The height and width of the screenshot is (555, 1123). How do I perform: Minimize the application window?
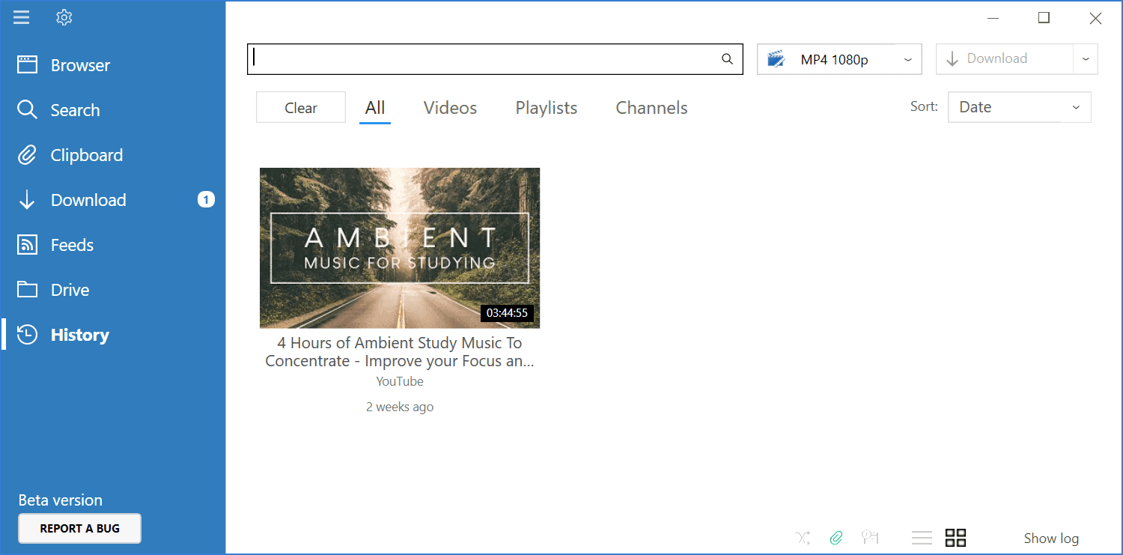pos(993,19)
